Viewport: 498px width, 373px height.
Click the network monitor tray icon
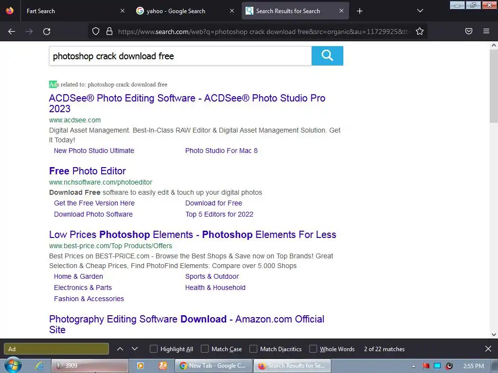(x=437, y=366)
